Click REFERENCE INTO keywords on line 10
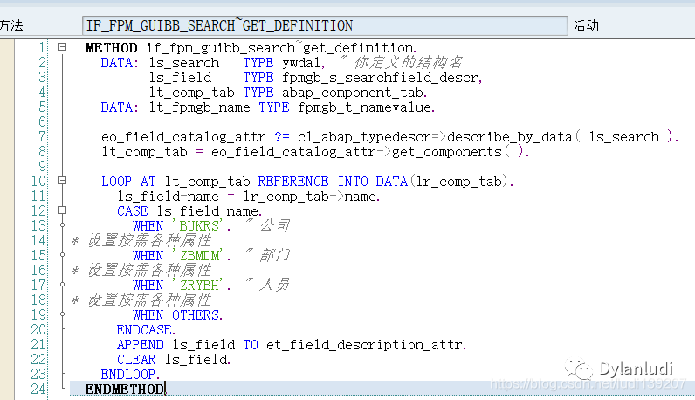The width and height of the screenshot is (695, 400). pyautogui.click(x=313, y=181)
